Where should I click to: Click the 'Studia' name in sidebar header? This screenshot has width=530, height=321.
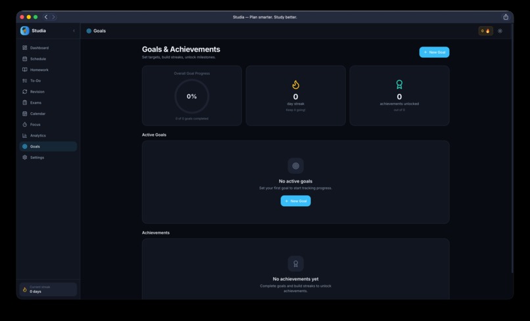tap(39, 31)
